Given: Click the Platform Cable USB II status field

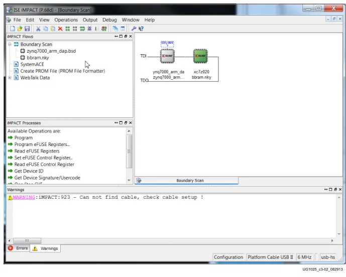Looking at the screenshot, I should 270,257.
